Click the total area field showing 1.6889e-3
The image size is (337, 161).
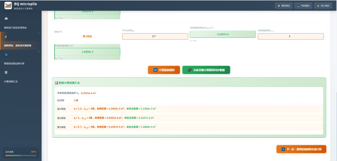(87, 52)
